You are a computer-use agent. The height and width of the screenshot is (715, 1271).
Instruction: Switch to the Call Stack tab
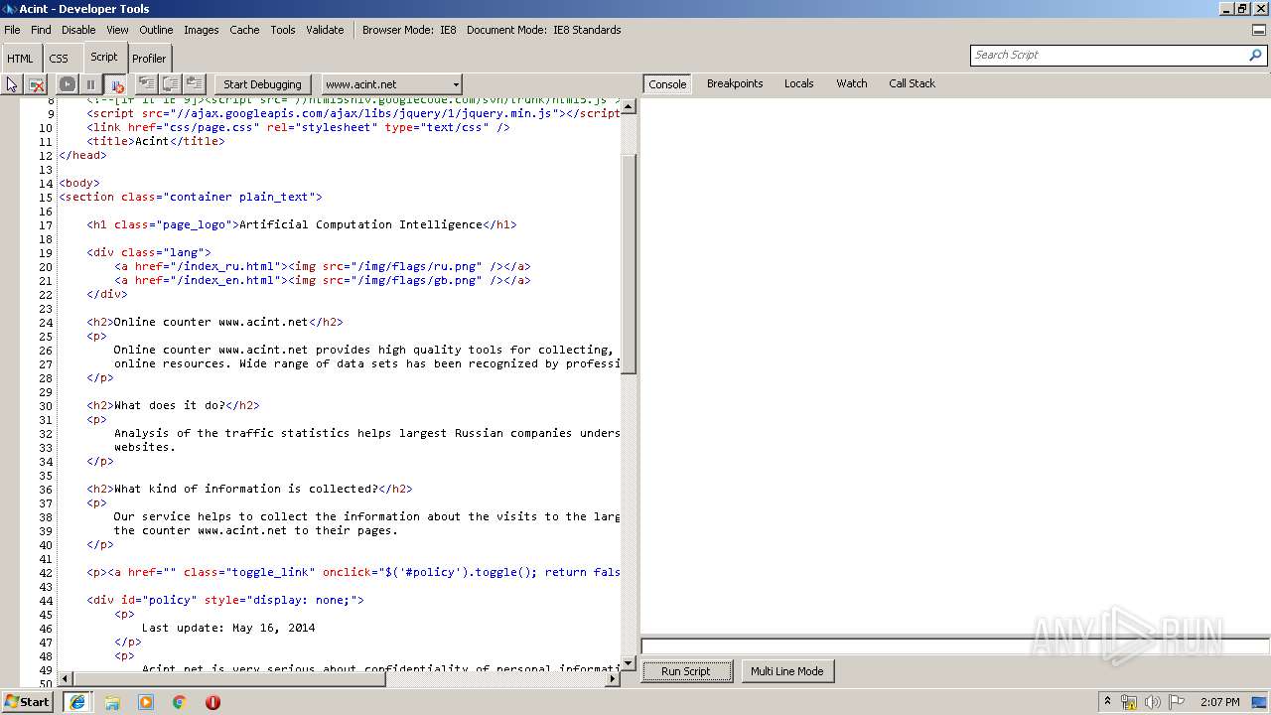pyautogui.click(x=912, y=83)
